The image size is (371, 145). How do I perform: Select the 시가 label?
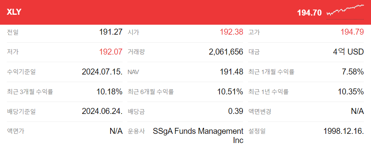click(x=133, y=32)
